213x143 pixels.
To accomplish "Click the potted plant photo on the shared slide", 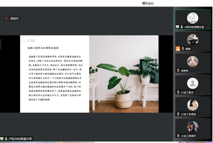I will (124, 74).
